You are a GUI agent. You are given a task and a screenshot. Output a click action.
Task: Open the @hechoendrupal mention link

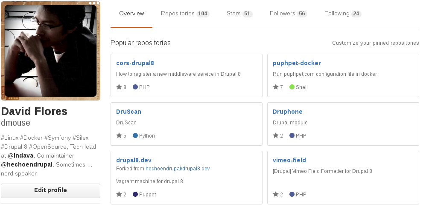tap(26, 165)
